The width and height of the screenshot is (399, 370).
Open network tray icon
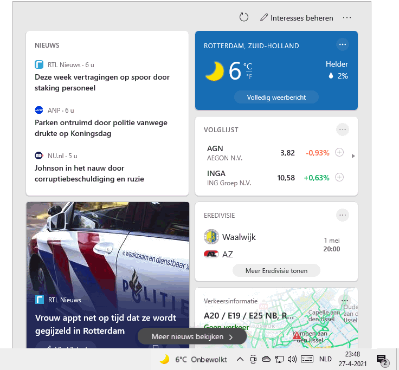[279, 359]
